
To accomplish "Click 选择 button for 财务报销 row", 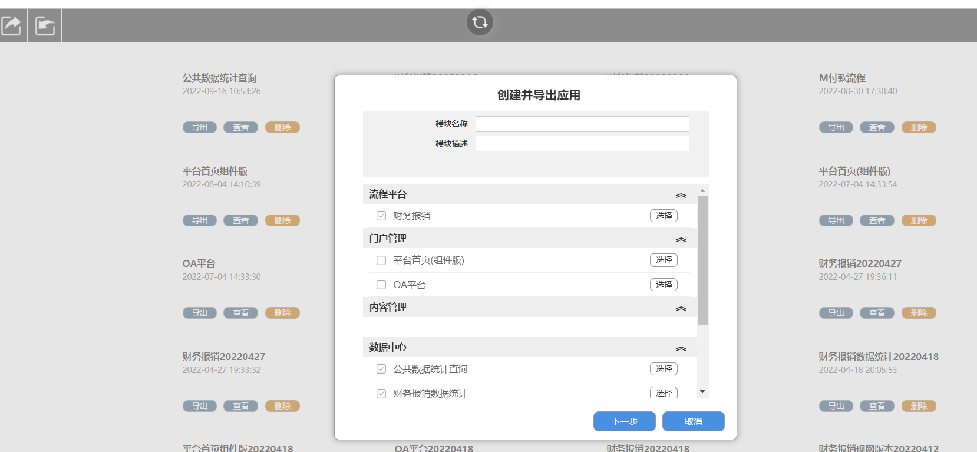I will (664, 216).
